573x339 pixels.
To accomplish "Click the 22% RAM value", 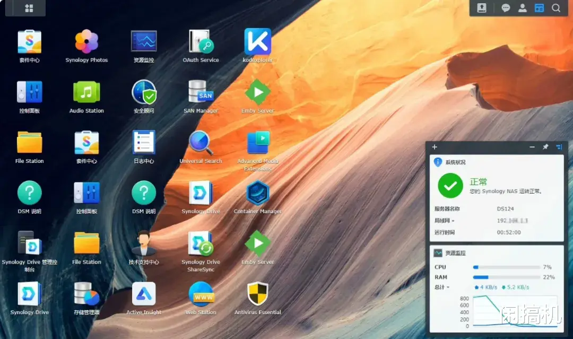I will click(549, 277).
